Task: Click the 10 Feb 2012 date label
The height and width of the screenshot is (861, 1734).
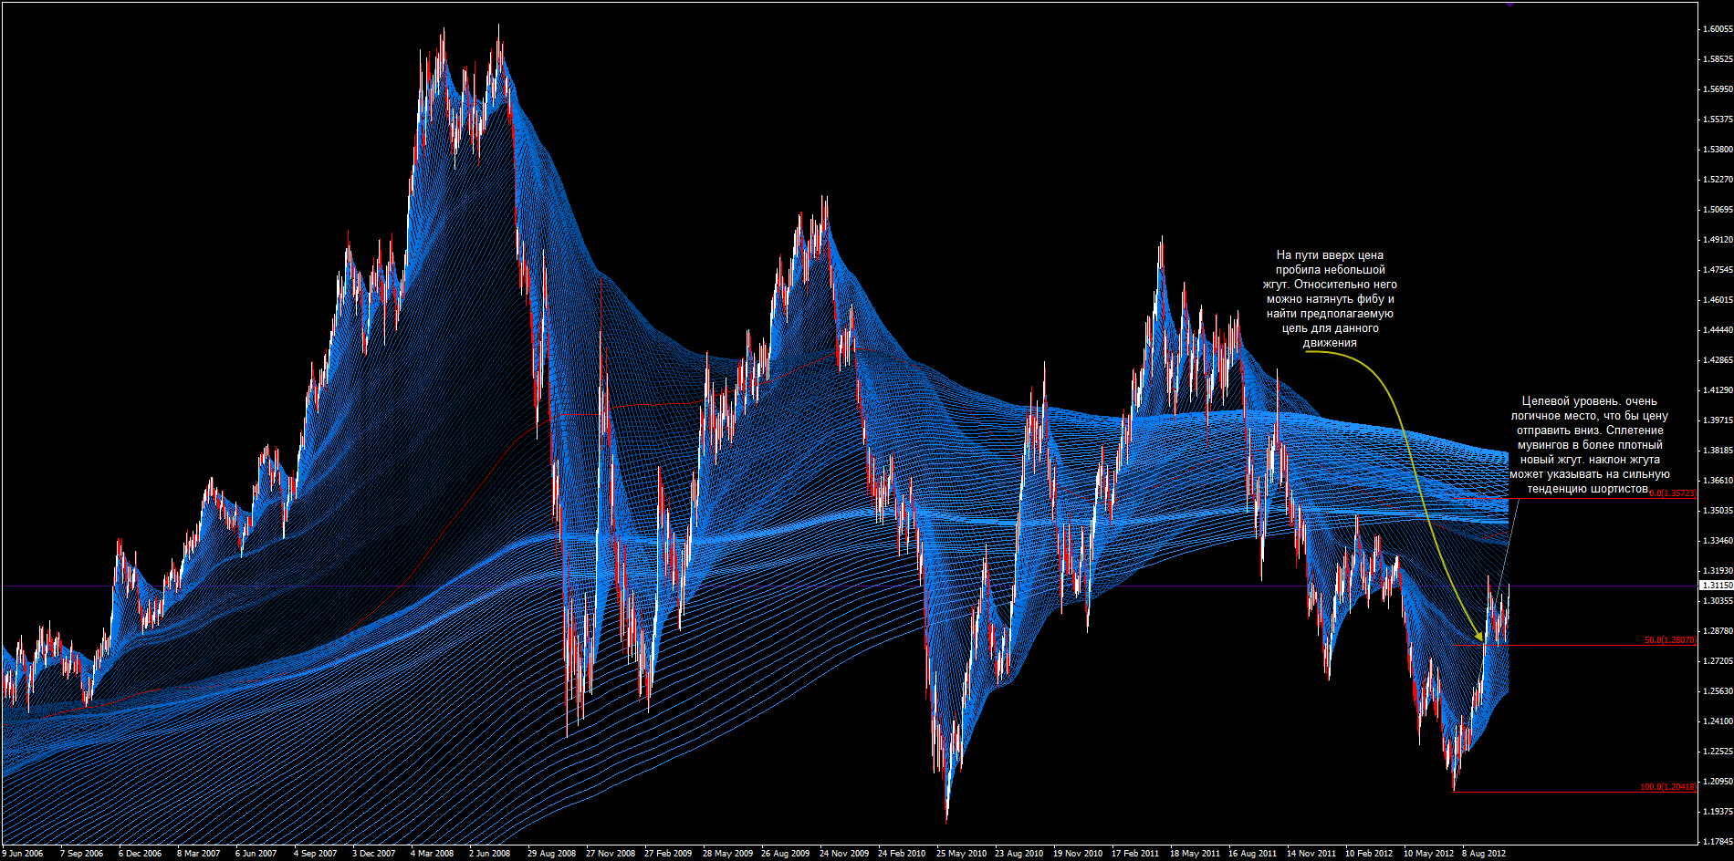Action: pos(1369,854)
